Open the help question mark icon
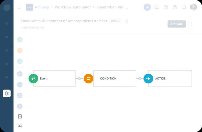202x132 pixels. (175, 7)
